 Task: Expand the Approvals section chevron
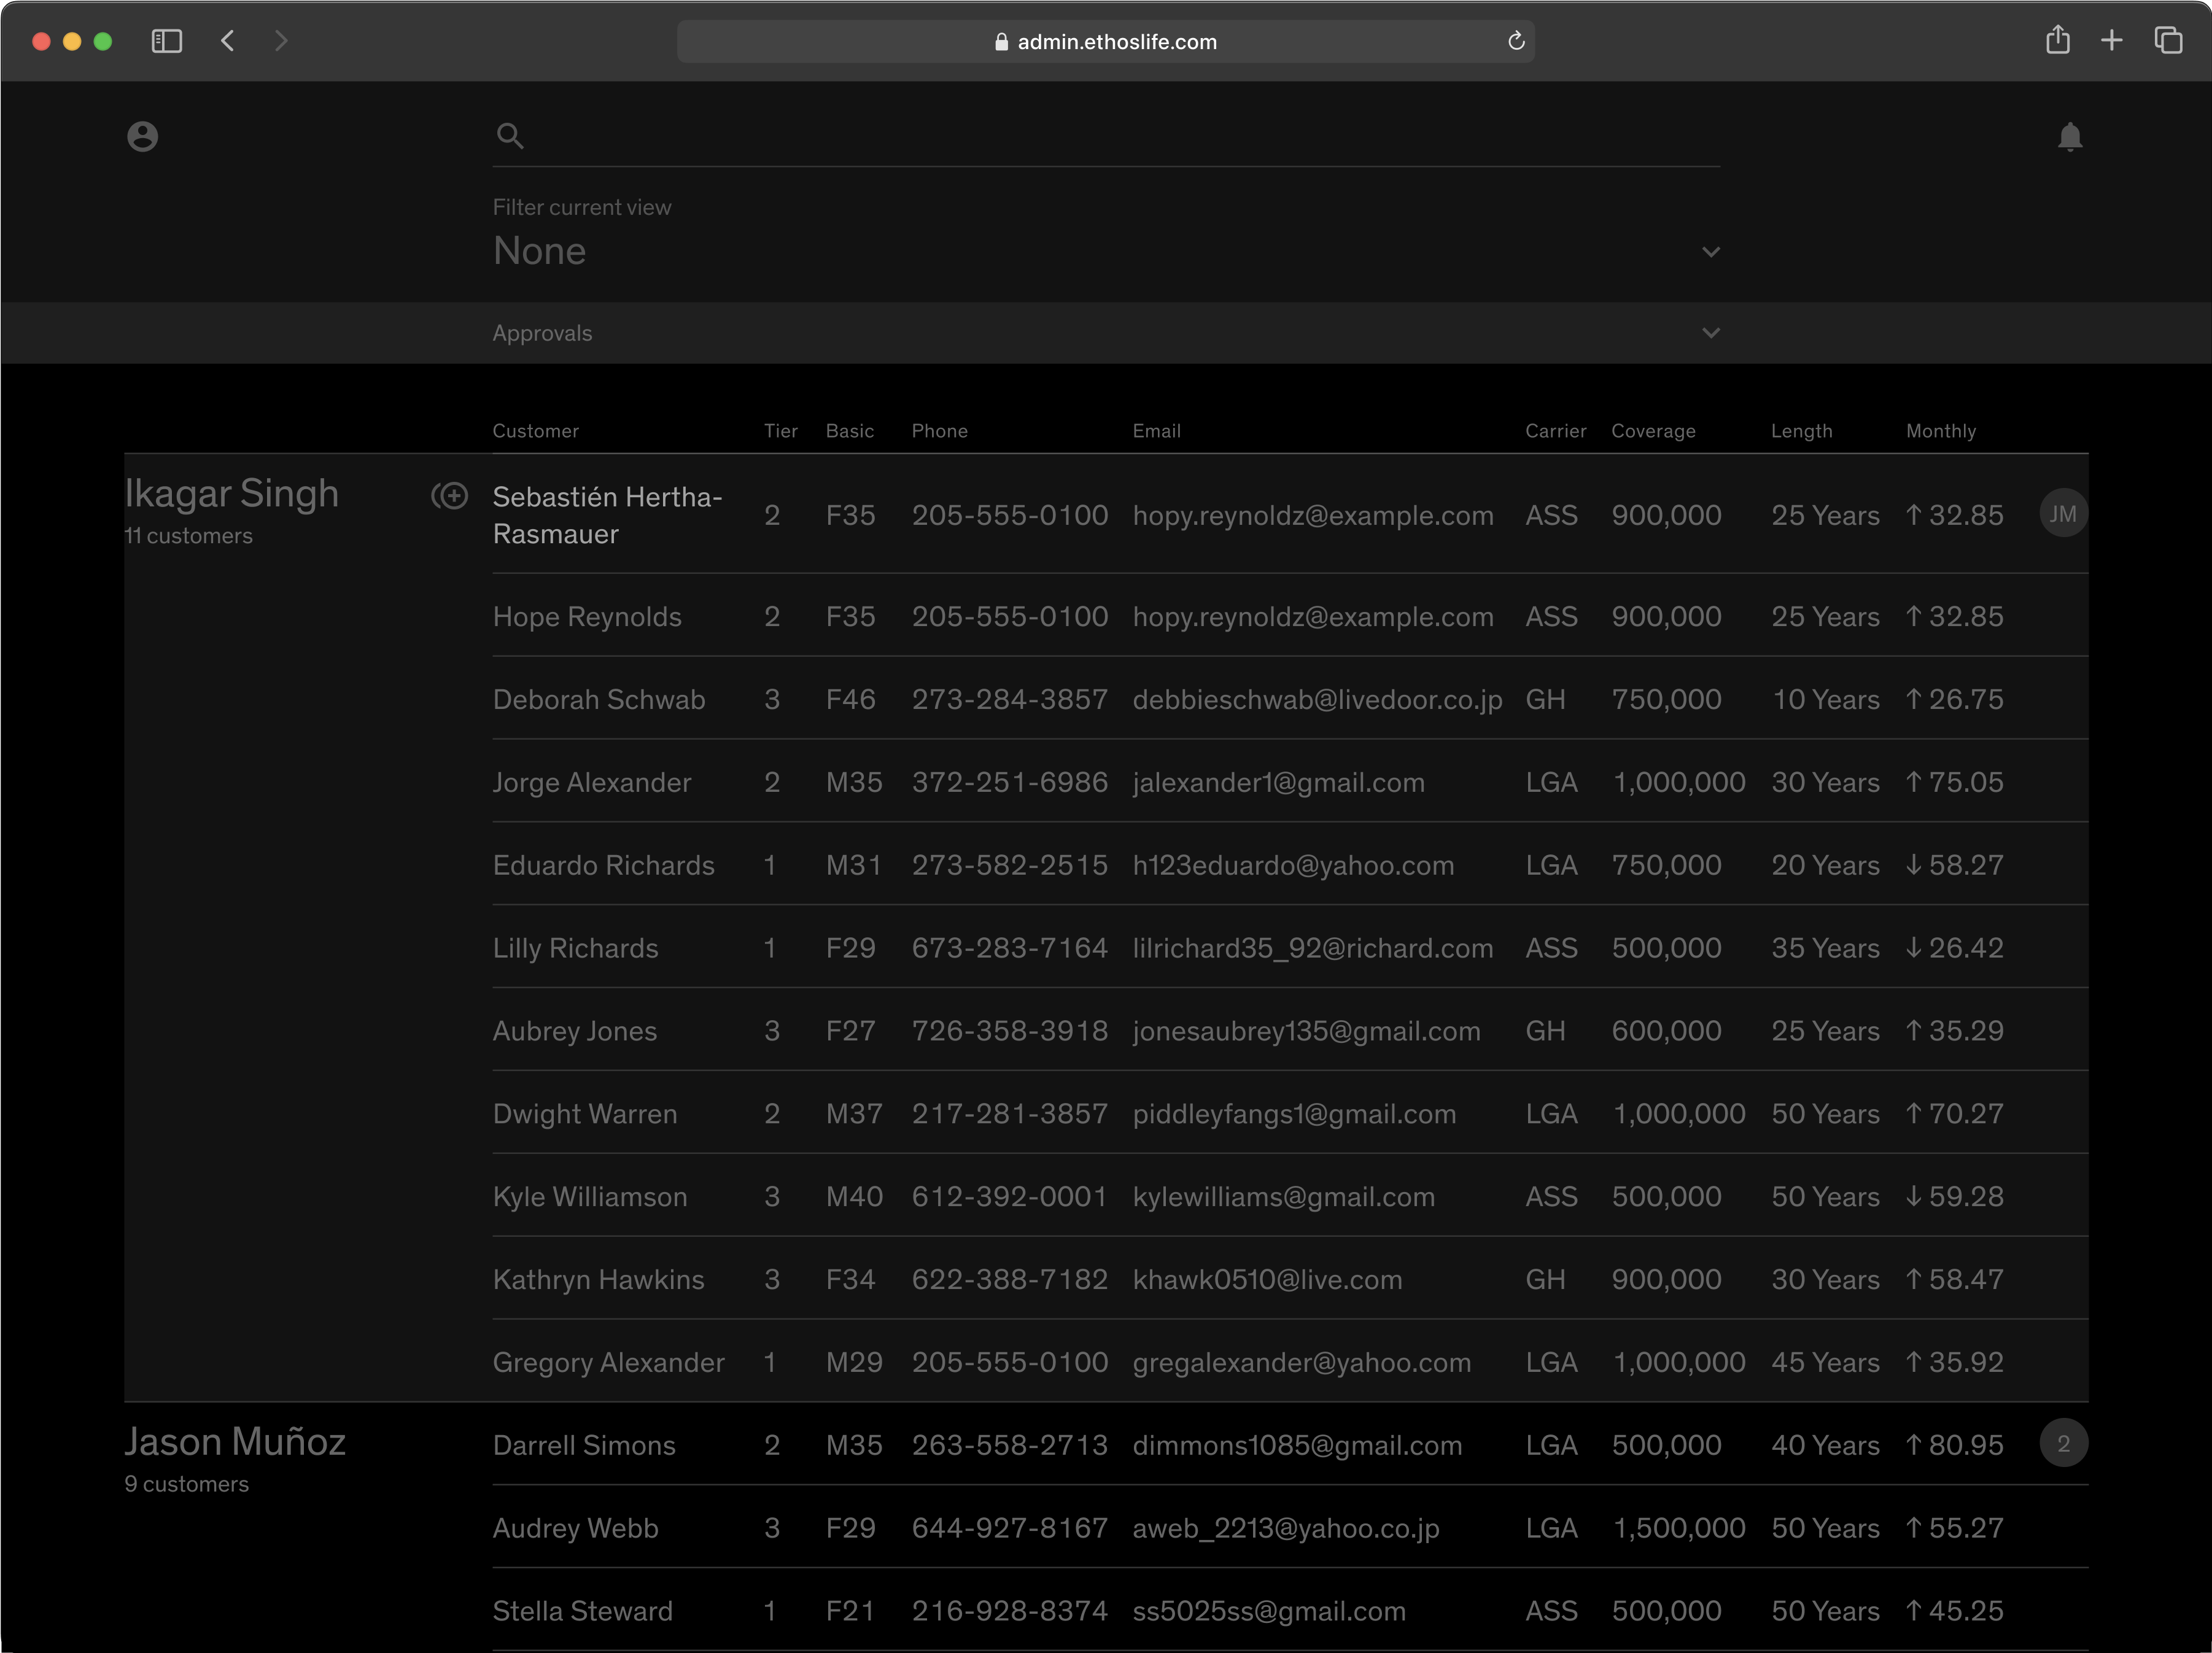click(x=1710, y=333)
